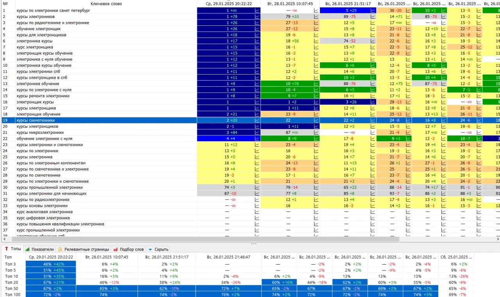Open chart icon for 'курсы промышленной электроники' on 29.01.2025
This screenshot has width=500, height=297.
point(257,187)
